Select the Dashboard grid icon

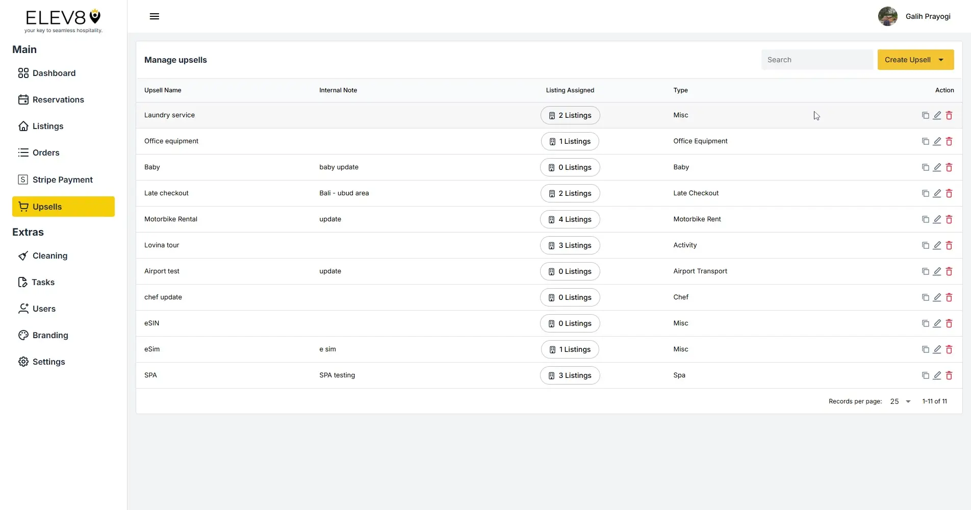coord(23,73)
